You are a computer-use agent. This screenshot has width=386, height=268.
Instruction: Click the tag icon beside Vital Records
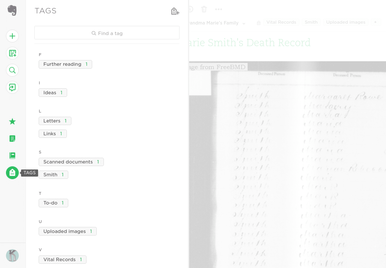[x=259, y=23]
